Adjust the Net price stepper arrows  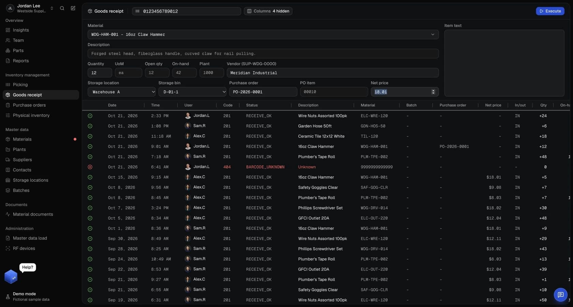[x=433, y=92]
